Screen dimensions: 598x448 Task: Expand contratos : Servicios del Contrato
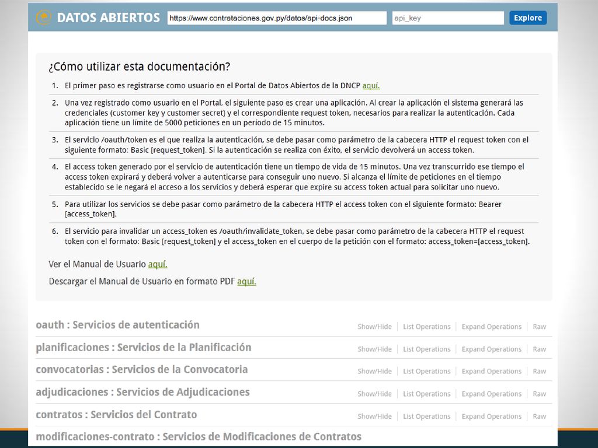tap(116, 415)
